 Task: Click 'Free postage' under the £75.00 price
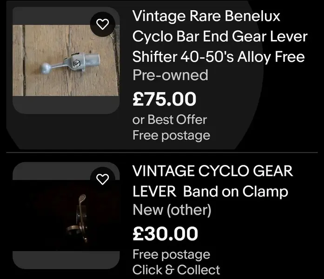pyautogui.click(x=172, y=136)
